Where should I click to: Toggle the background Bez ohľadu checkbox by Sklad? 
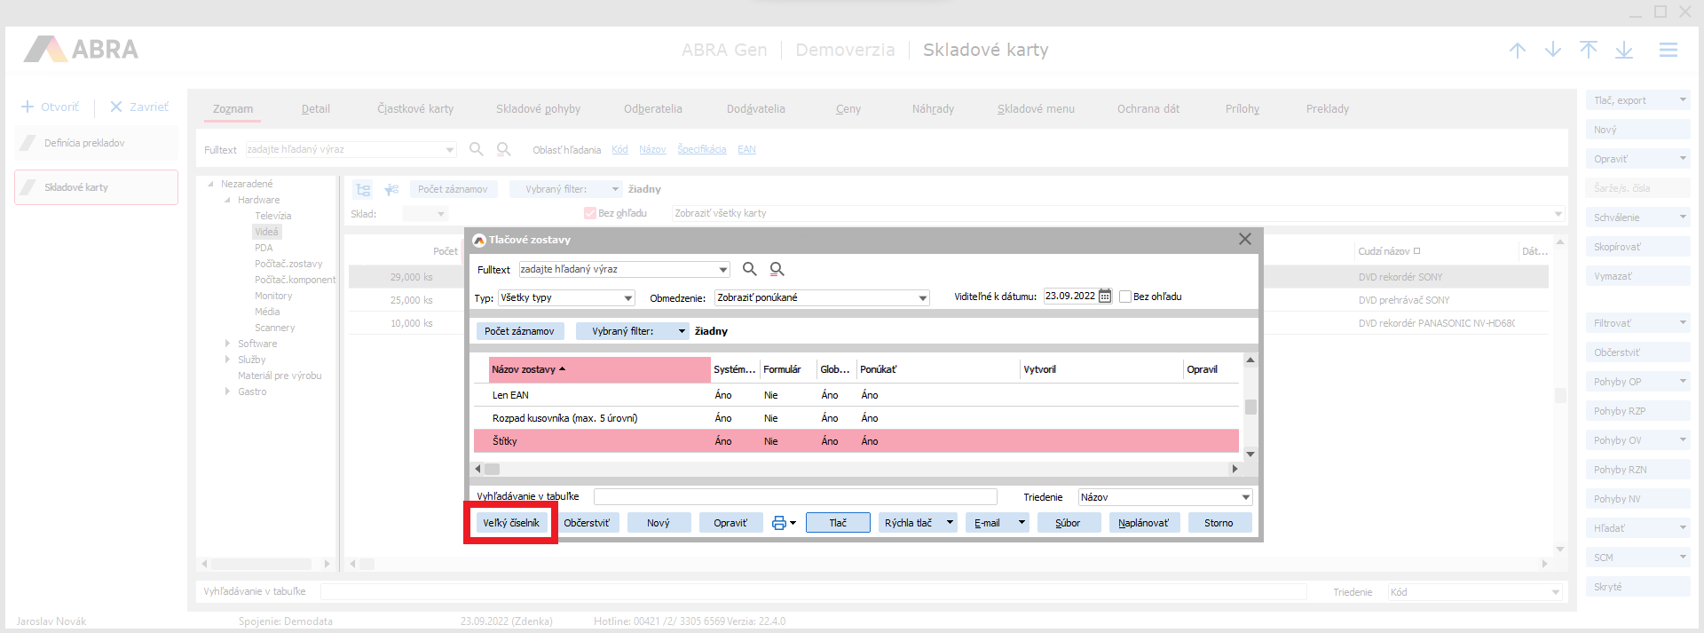click(x=589, y=213)
